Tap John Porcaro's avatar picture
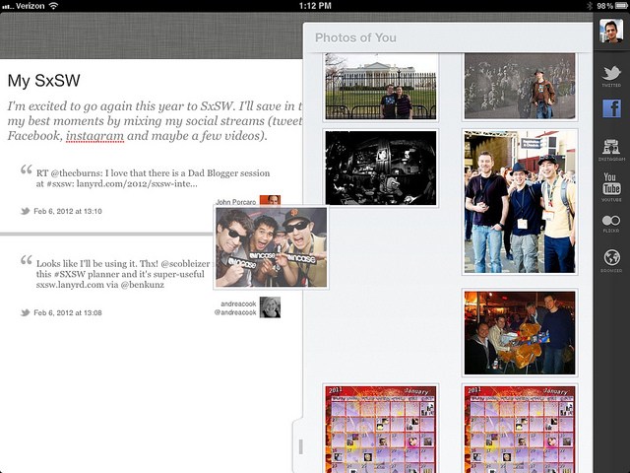 [x=270, y=200]
